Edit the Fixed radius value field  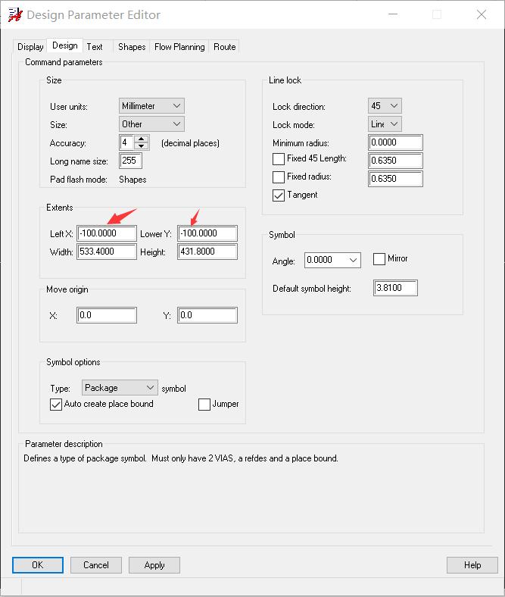tap(395, 179)
